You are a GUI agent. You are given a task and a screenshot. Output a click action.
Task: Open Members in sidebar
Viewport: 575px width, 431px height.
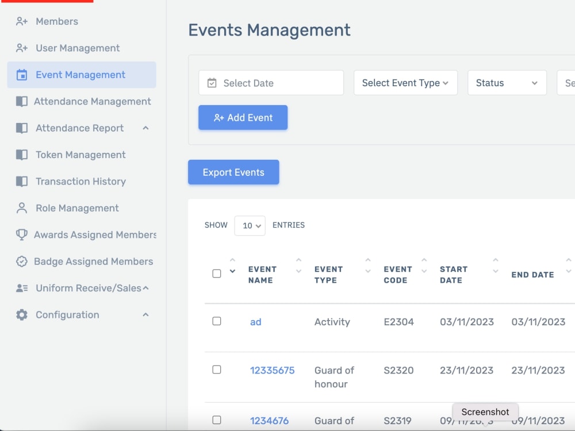coord(57,22)
